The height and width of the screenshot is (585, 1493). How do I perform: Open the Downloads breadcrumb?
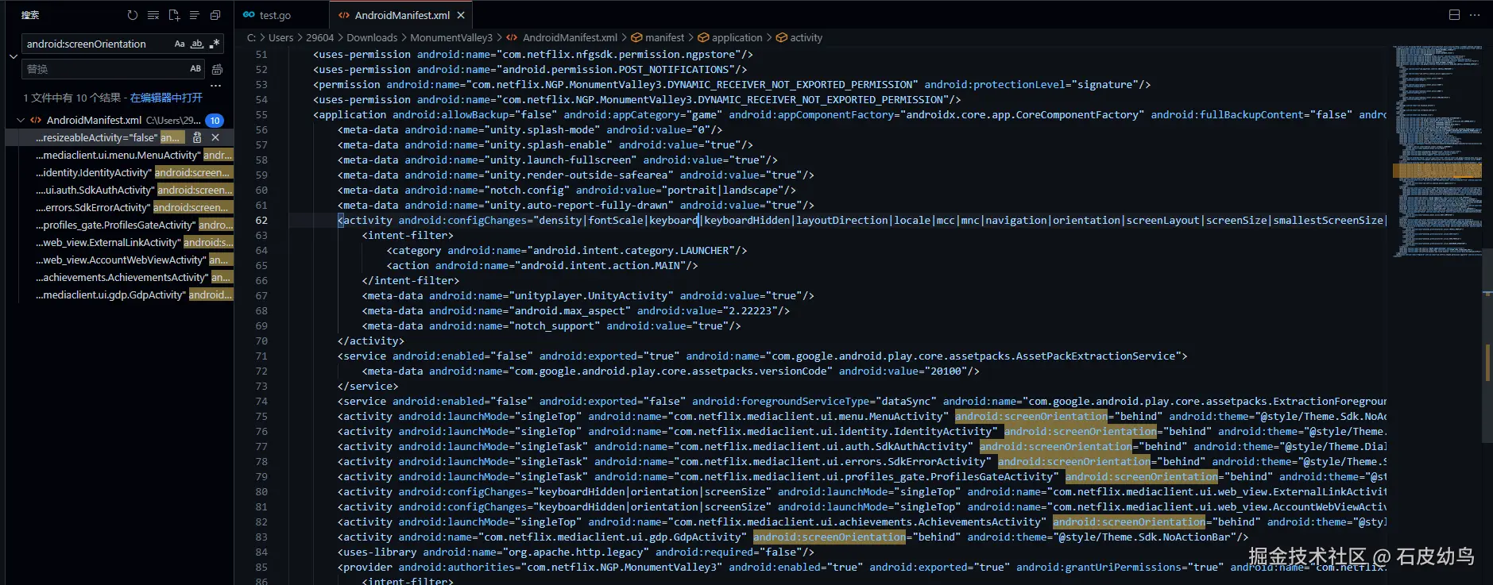pos(372,37)
